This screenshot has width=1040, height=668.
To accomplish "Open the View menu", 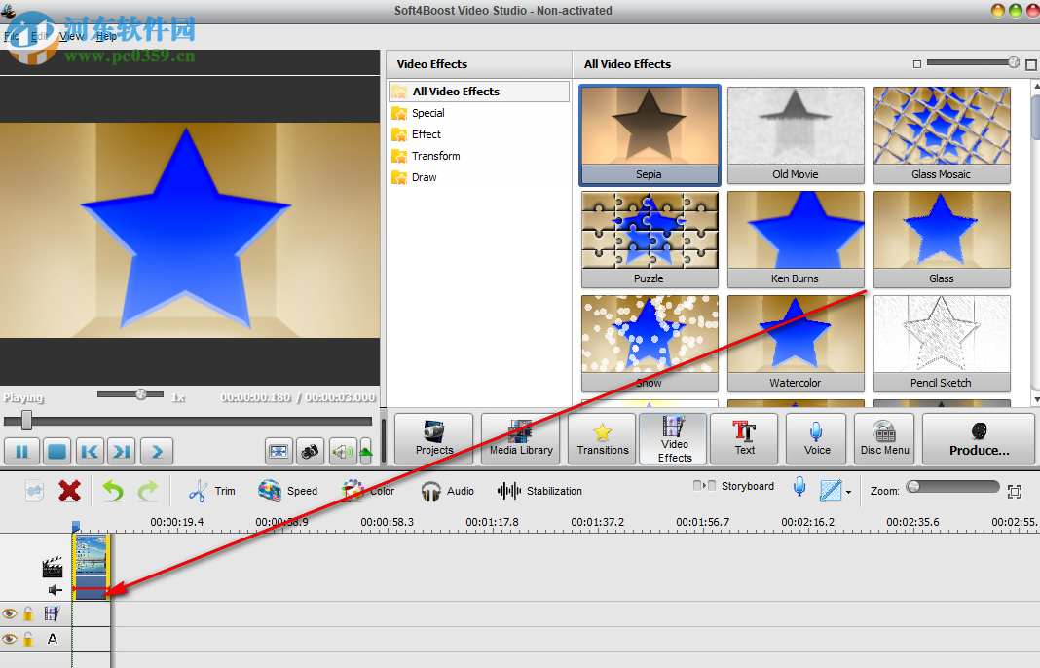I will point(71,36).
